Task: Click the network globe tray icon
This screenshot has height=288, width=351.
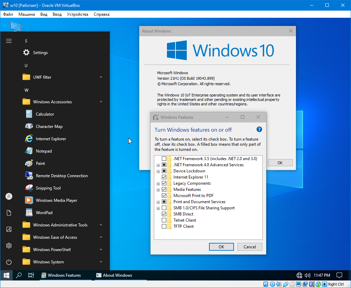Action: (x=299, y=275)
